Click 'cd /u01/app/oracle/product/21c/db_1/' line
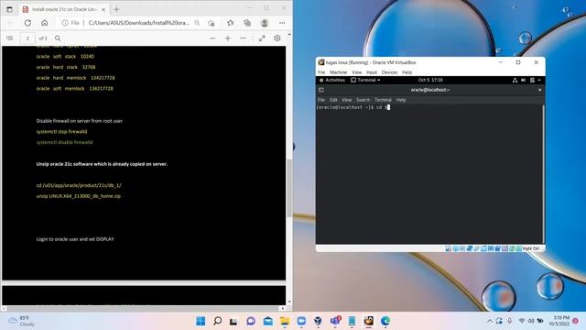The image size is (586, 330). point(79,185)
